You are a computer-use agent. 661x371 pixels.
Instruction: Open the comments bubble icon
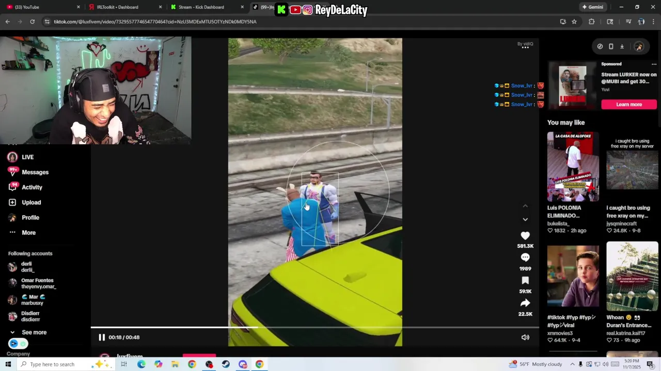coord(525,258)
